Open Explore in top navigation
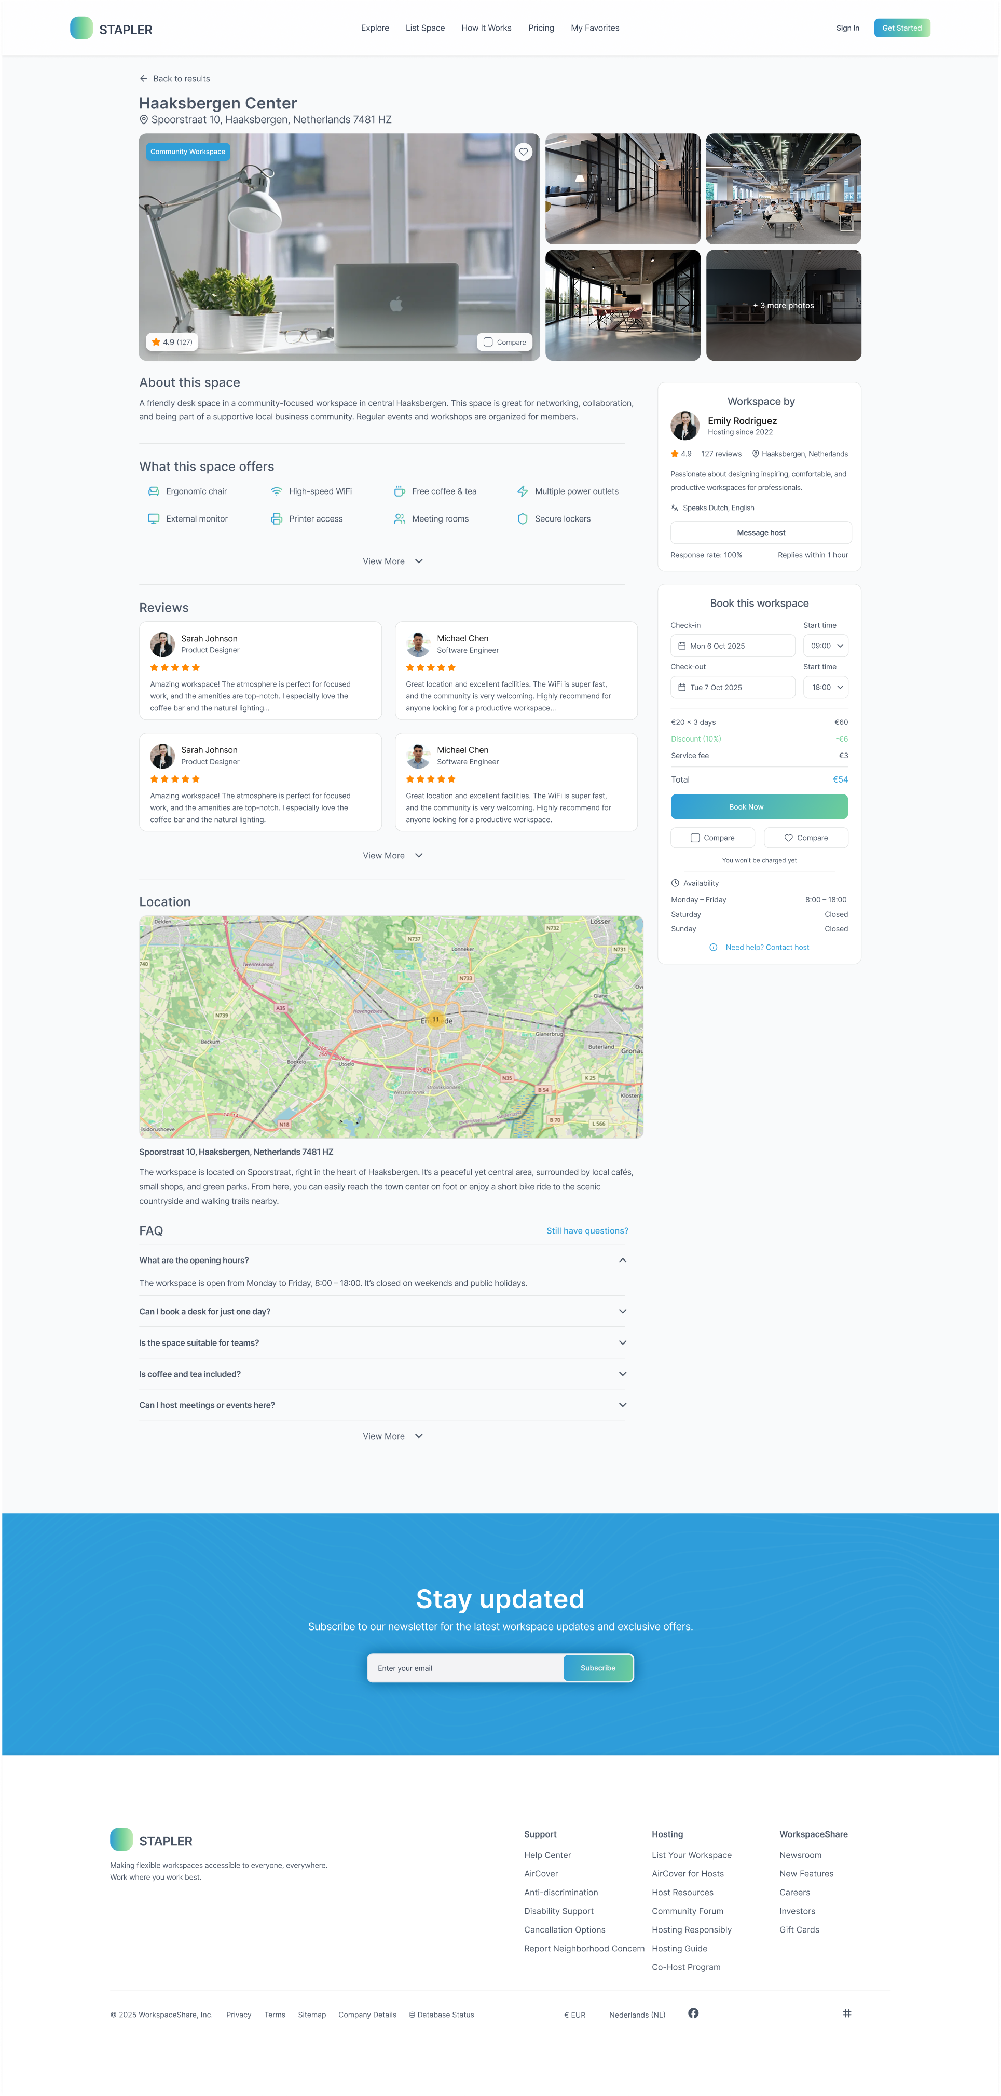This screenshot has width=1001, height=2096. click(x=375, y=29)
